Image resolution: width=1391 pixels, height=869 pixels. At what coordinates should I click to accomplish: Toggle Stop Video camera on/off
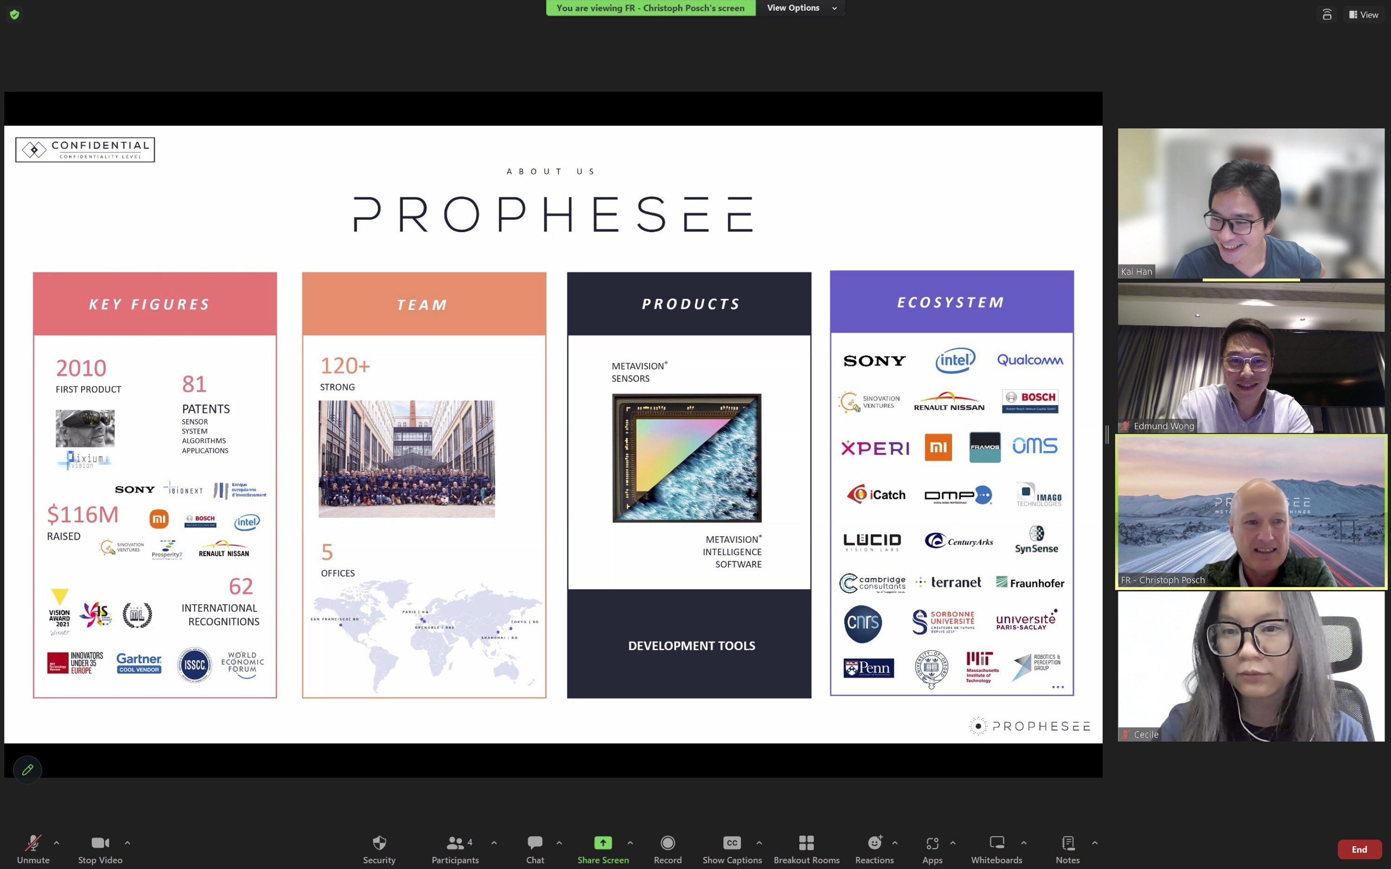tap(99, 849)
